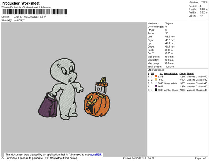
Task: Click the 'Production Worksheet' title
Action: [21, 3]
